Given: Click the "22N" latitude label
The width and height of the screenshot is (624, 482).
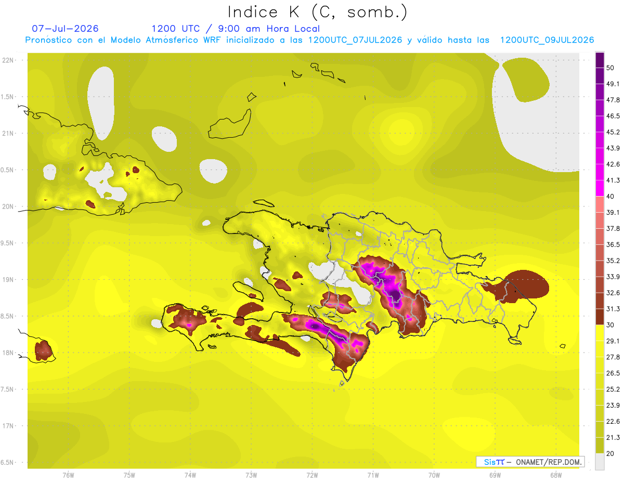Looking at the screenshot, I should point(8,60).
